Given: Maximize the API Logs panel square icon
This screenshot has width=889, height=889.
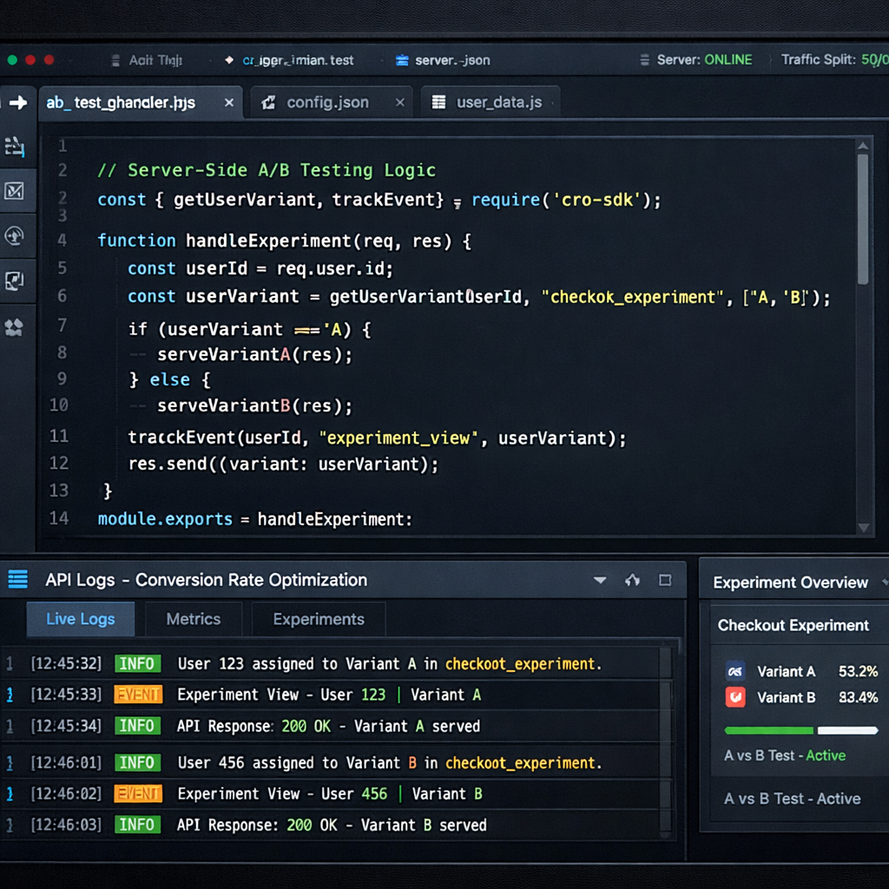Looking at the screenshot, I should click(665, 580).
